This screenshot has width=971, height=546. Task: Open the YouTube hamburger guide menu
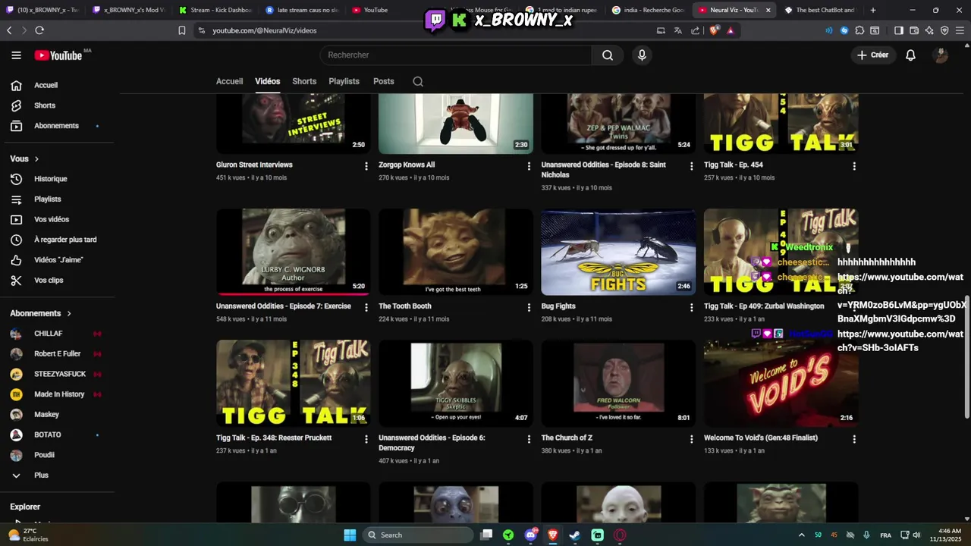click(x=16, y=55)
